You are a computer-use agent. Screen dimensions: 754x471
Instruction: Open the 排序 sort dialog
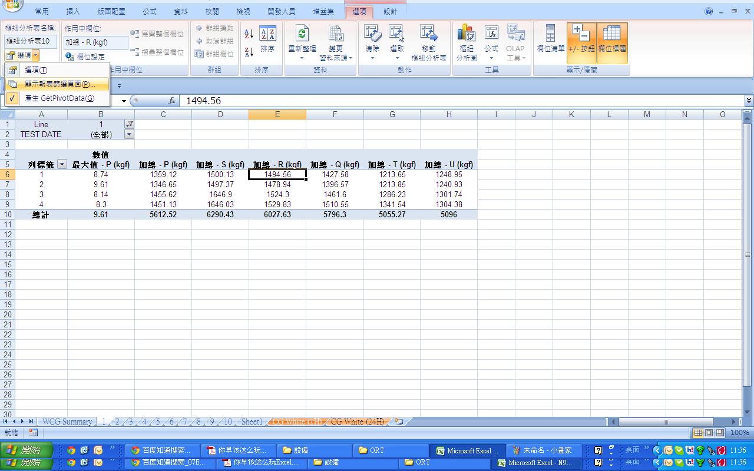(x=267, y=39)
